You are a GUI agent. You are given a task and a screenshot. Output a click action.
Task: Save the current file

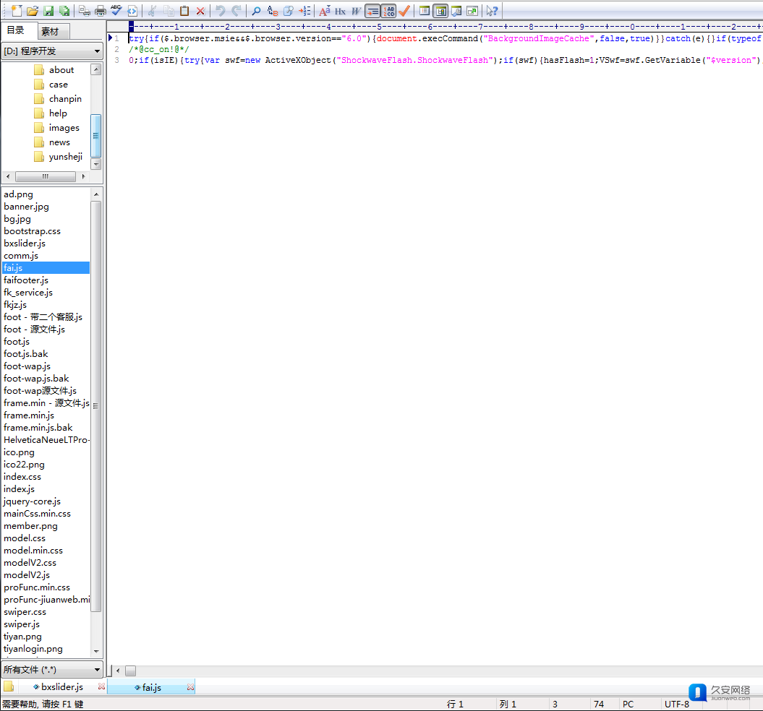click(48, 11)
